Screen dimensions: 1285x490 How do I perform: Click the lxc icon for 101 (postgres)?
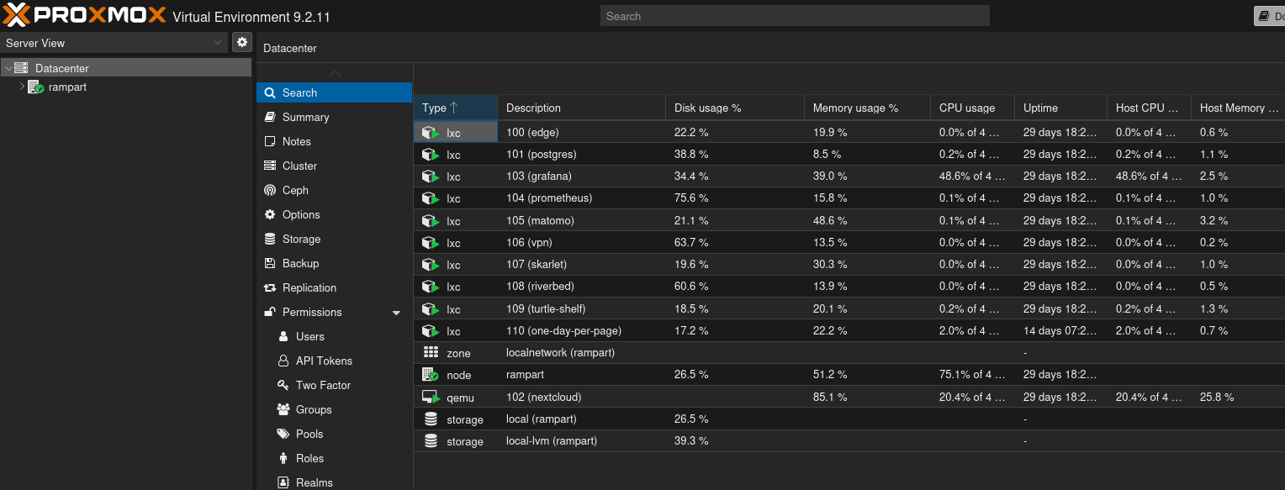point(431,155)
